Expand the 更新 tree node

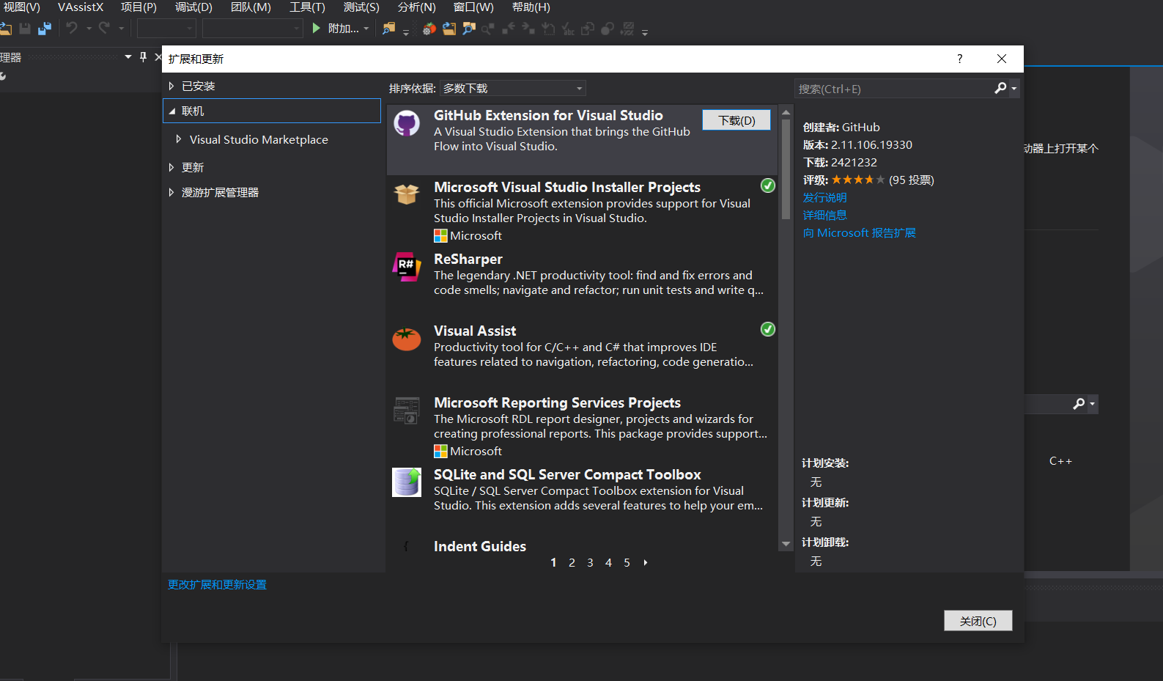171,167
